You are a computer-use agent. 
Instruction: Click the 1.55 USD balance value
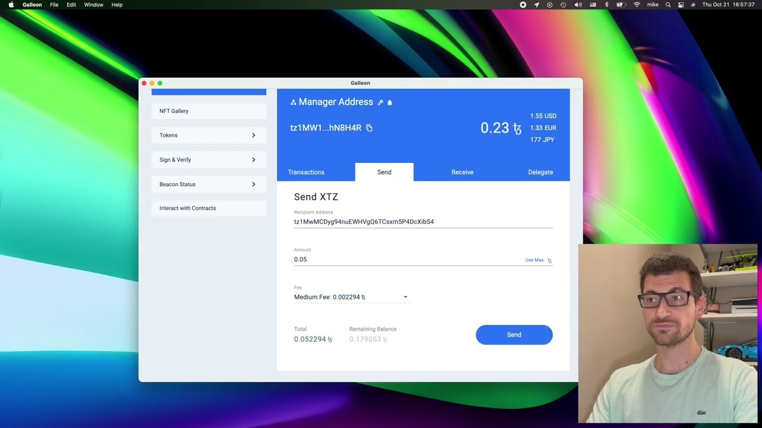(x=544, y=116)
